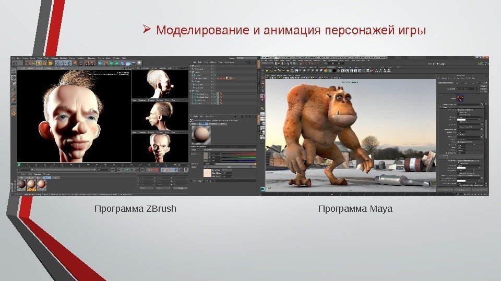This screenshot has height=281, width=501.
Task: Open the Help menu in head-model window
Action: coord(124,58)
